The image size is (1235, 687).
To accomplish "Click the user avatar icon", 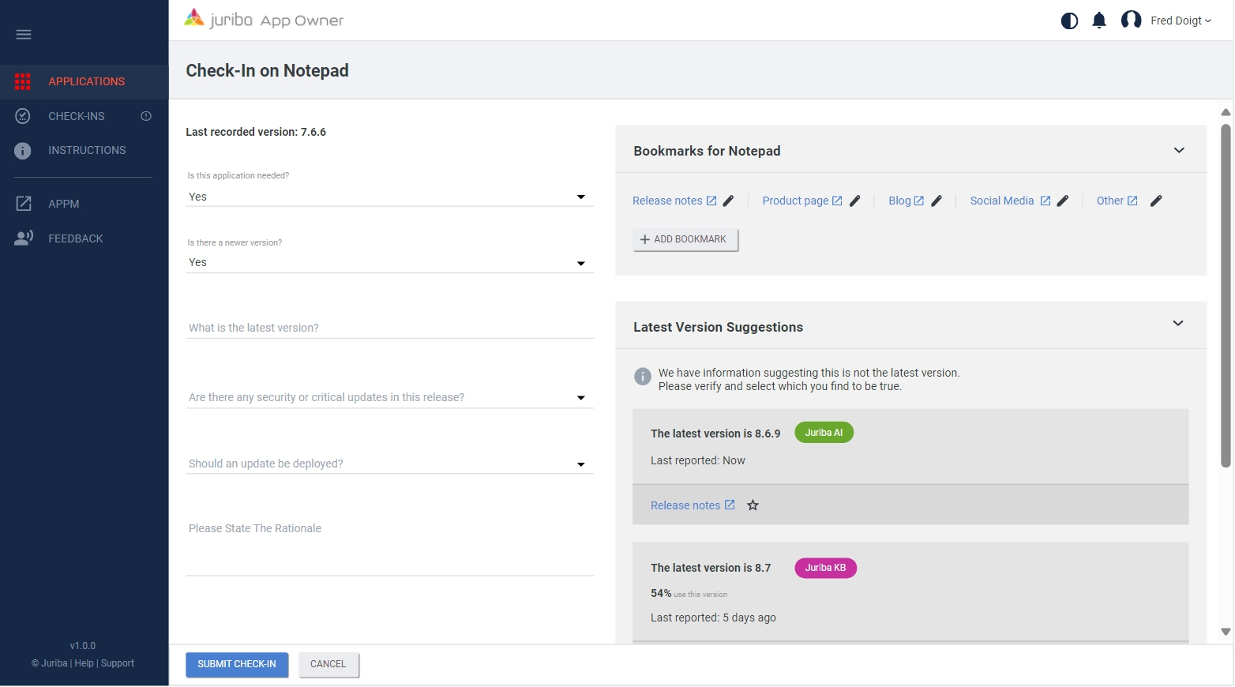I will coord(1132,21).
